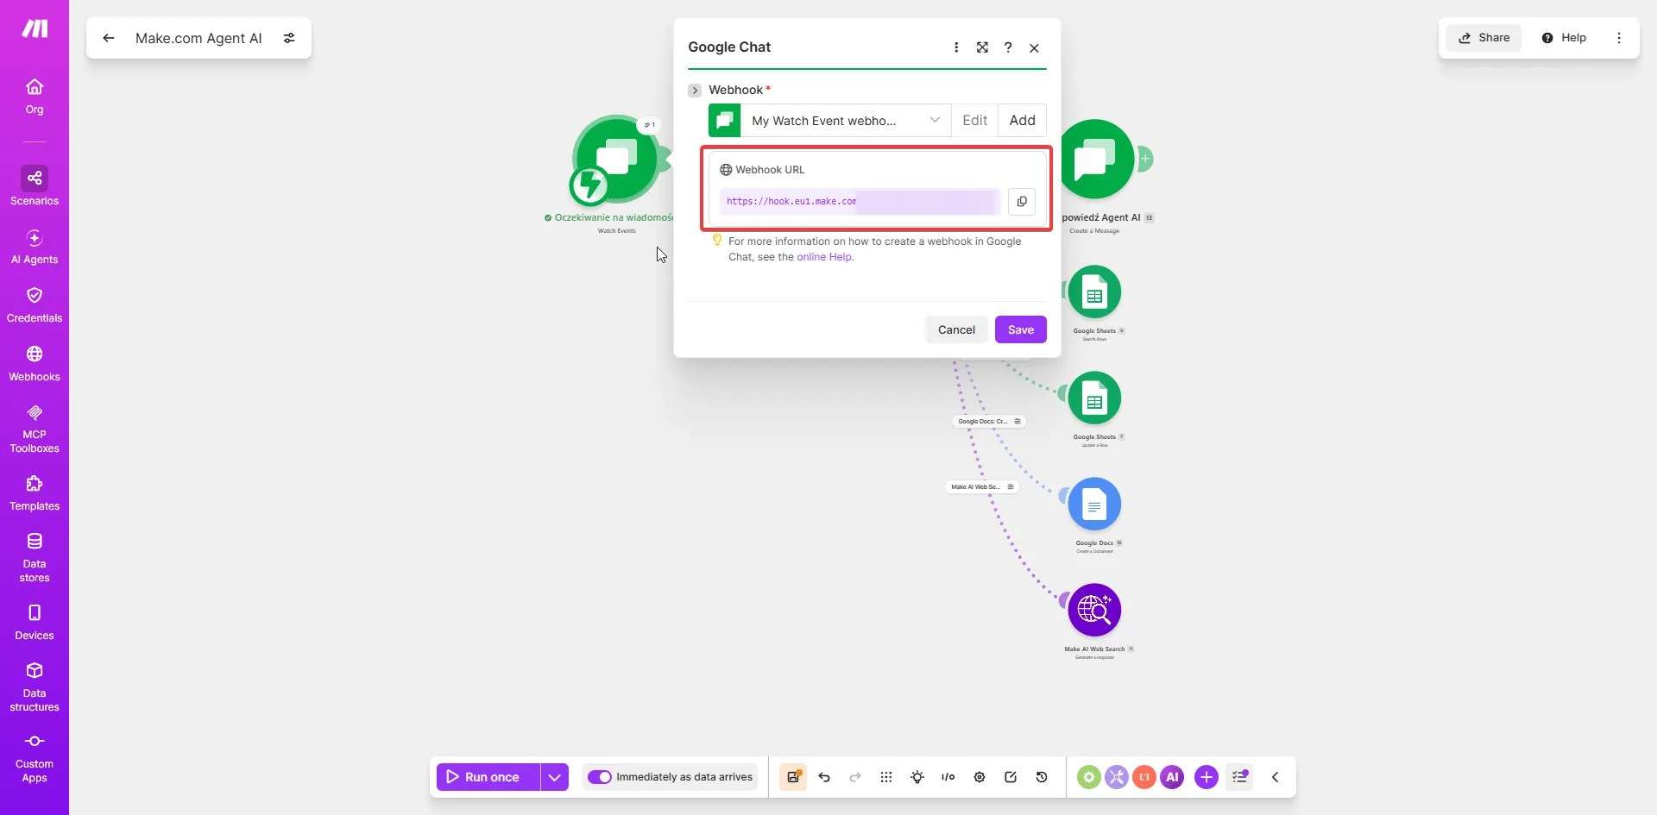The width and height of the screenshot is (1657, 815).
Task: Open the Org home page in sidebar
Action: pos(35,97)
